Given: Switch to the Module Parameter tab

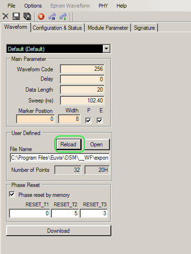Looking at the screenshot, I should pos(108,28).
